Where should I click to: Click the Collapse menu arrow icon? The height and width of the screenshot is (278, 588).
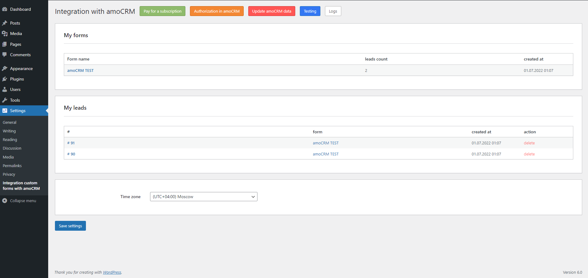[5, 201]
